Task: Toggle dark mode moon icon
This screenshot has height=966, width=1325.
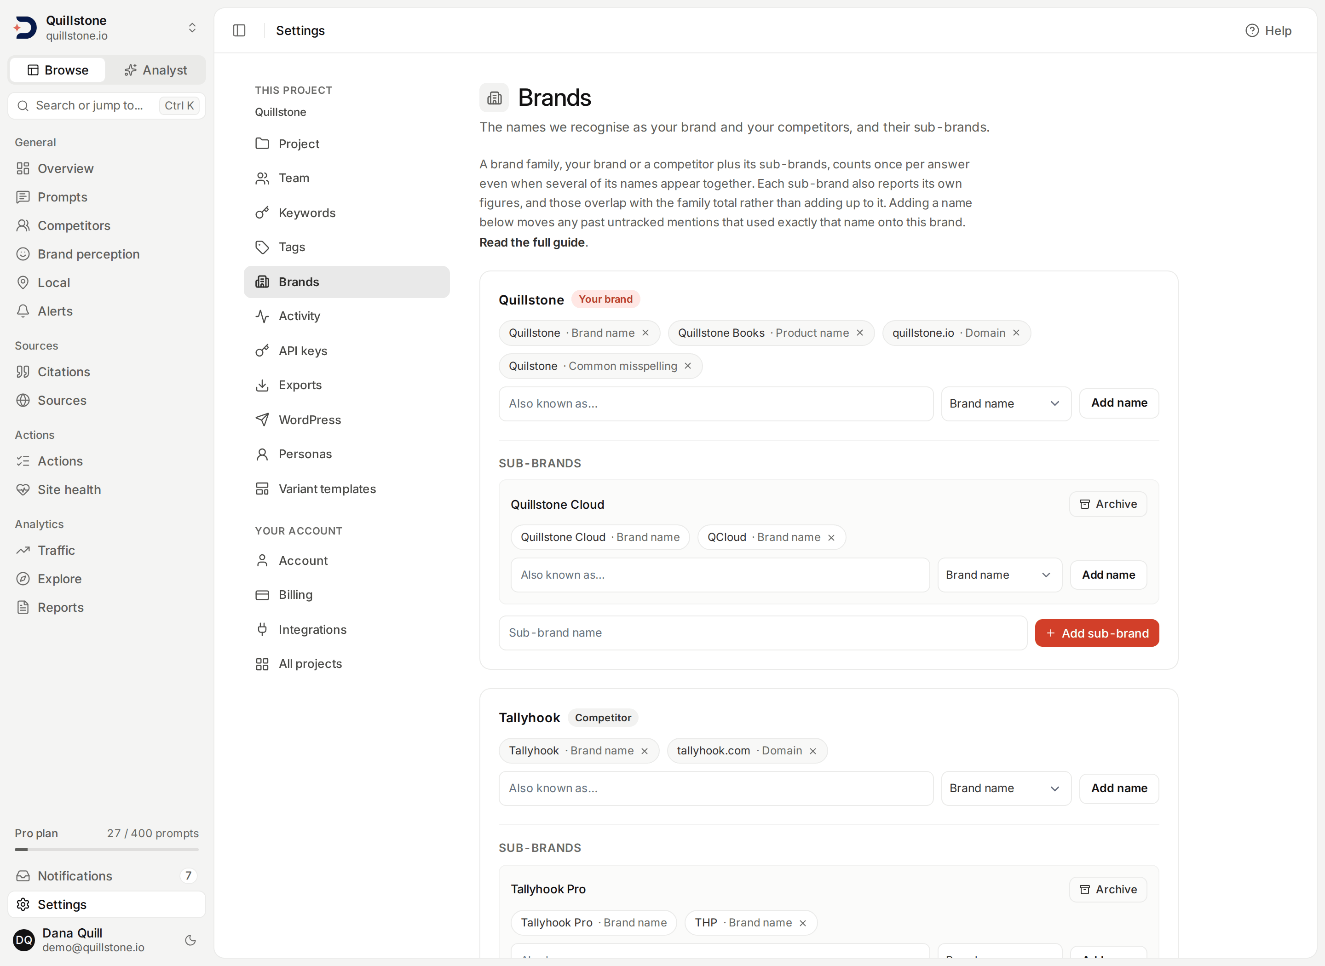Action: click(x=190, y=940)
